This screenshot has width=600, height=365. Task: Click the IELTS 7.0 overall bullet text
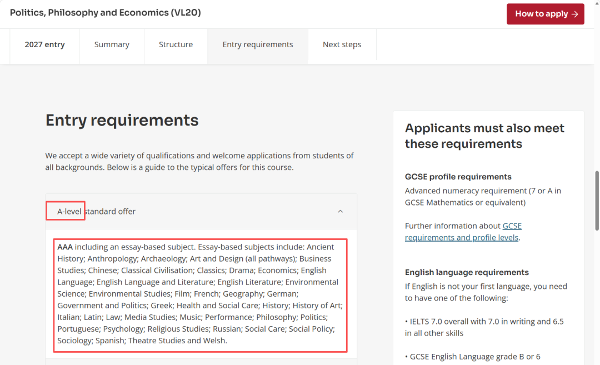click(484, 327)
